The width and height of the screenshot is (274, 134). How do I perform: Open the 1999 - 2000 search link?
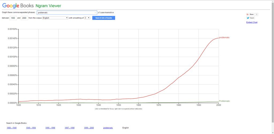[89, 128]
